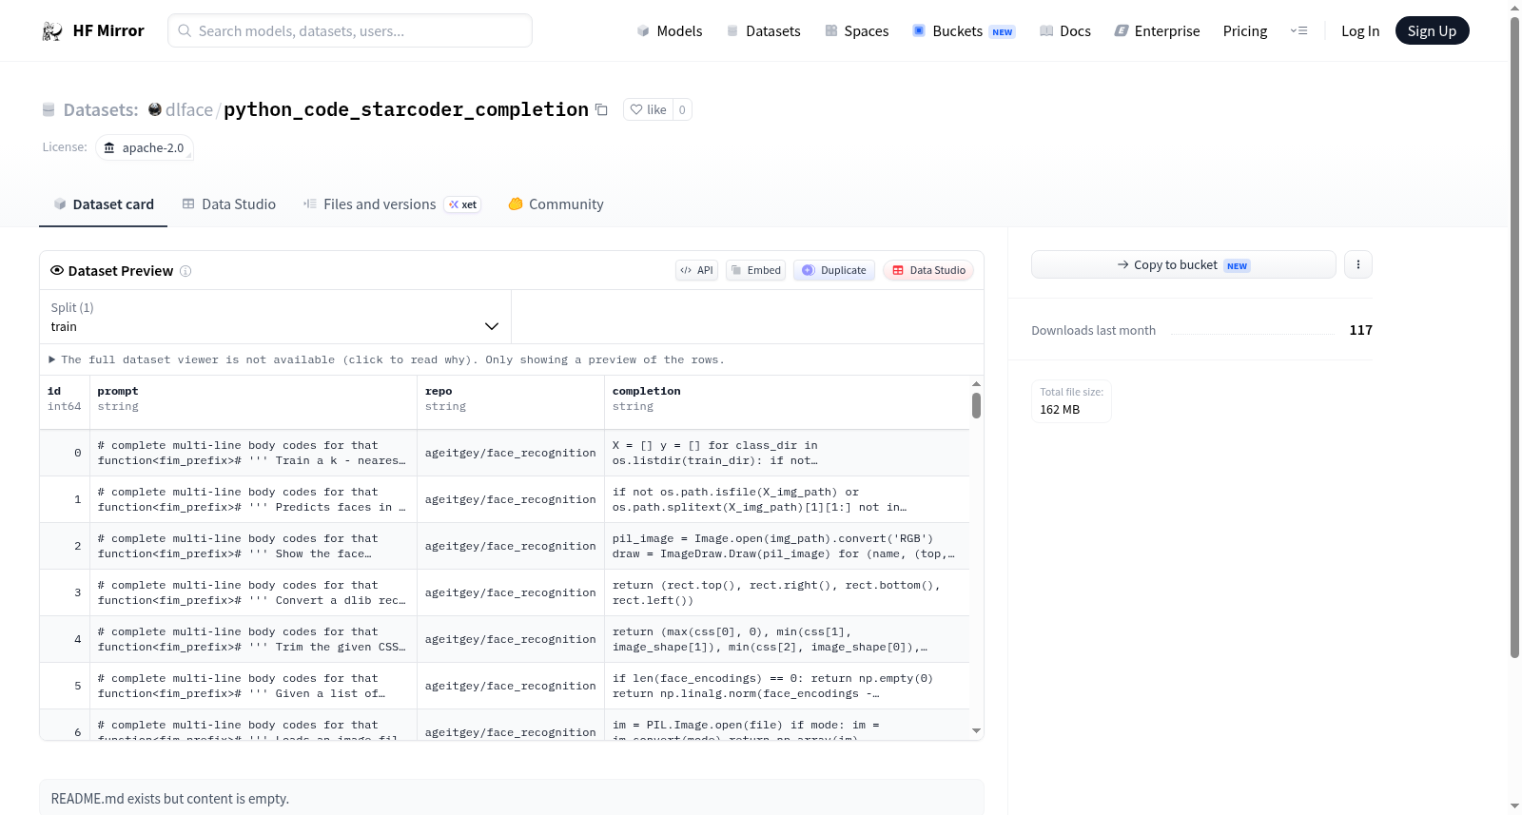1522x815 pixels.
Task: Expand the Split train dropdown
Action: 275,317
